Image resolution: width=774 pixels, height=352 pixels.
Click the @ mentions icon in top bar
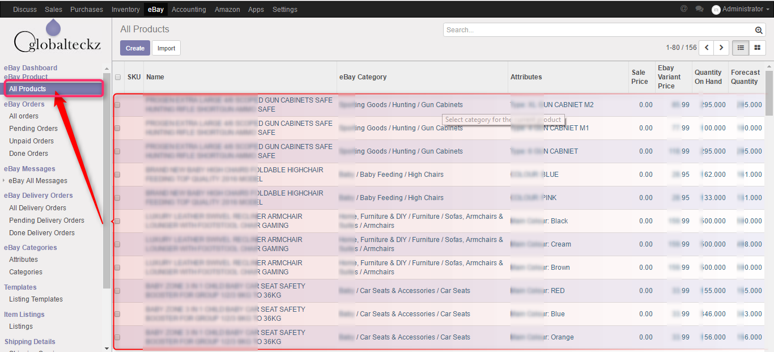(684, 9)
